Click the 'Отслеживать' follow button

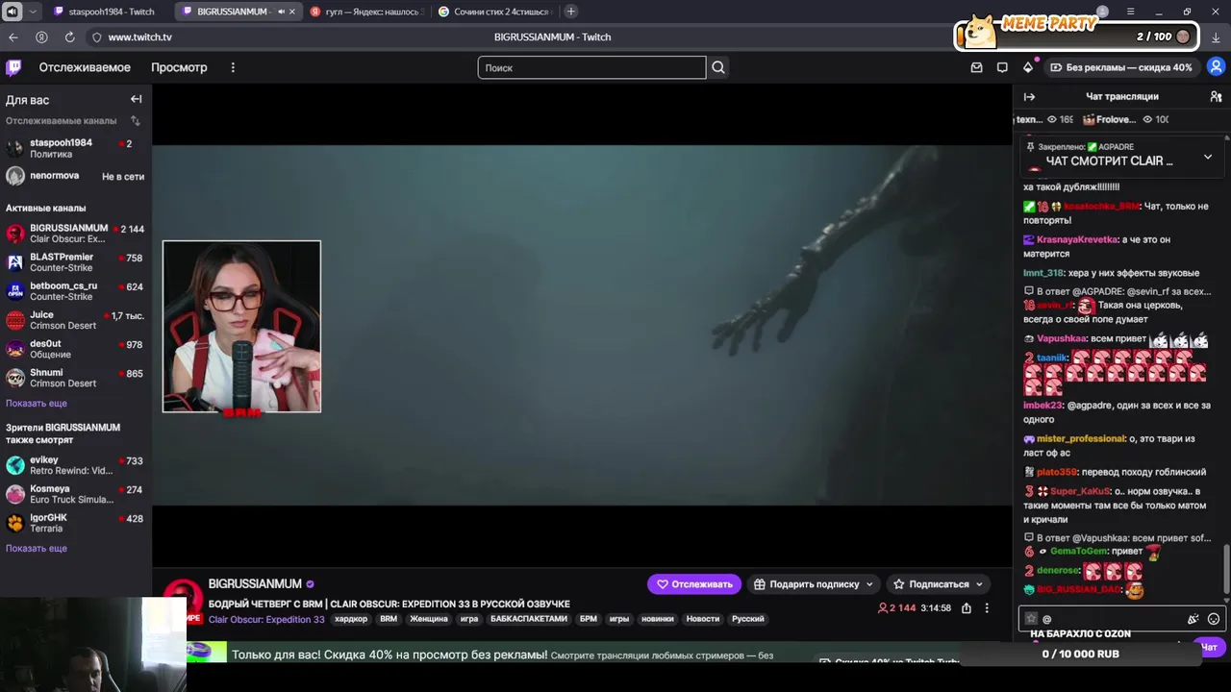click(693, 583)
